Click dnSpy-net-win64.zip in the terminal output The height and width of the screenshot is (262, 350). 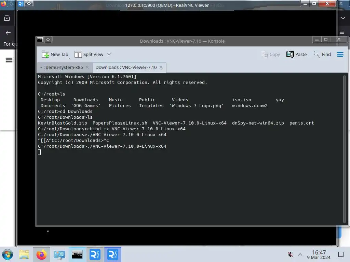(258, 123)
